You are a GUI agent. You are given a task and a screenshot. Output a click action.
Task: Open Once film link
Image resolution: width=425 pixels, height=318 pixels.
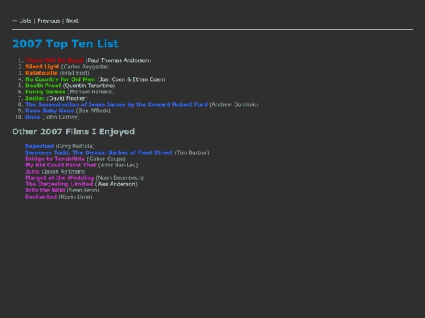(33, 117)
